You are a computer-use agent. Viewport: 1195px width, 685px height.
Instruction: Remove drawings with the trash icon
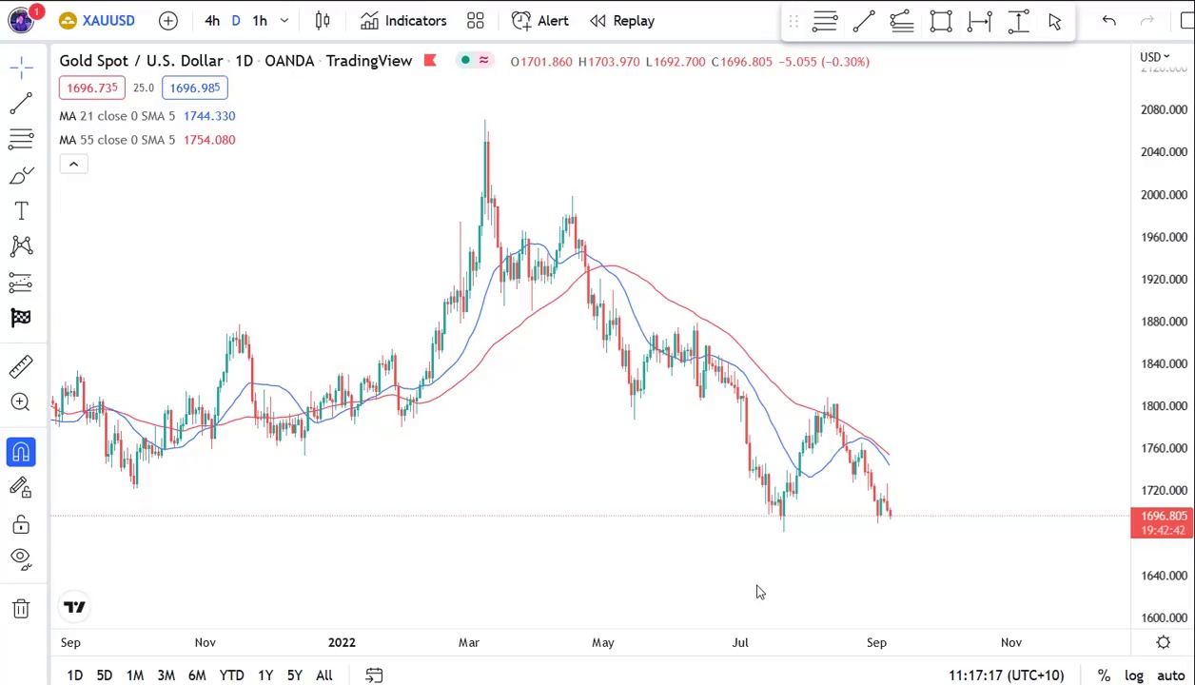21,609
